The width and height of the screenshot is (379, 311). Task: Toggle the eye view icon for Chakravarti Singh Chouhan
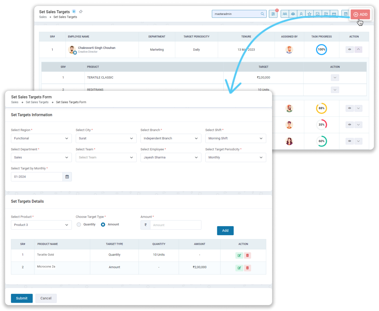(349, 49)
